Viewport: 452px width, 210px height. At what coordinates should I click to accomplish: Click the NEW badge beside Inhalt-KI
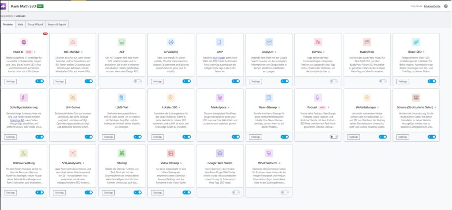click(x=29, y=52)
